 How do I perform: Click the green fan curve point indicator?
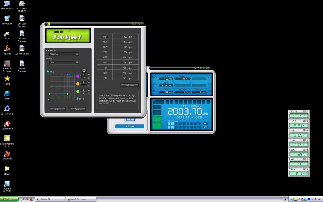coord(78,92)
